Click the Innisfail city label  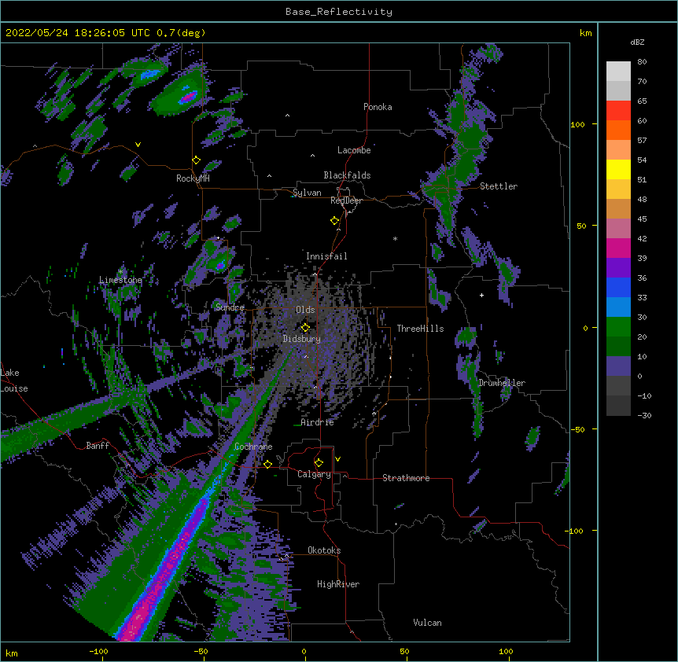pos(326,256)
